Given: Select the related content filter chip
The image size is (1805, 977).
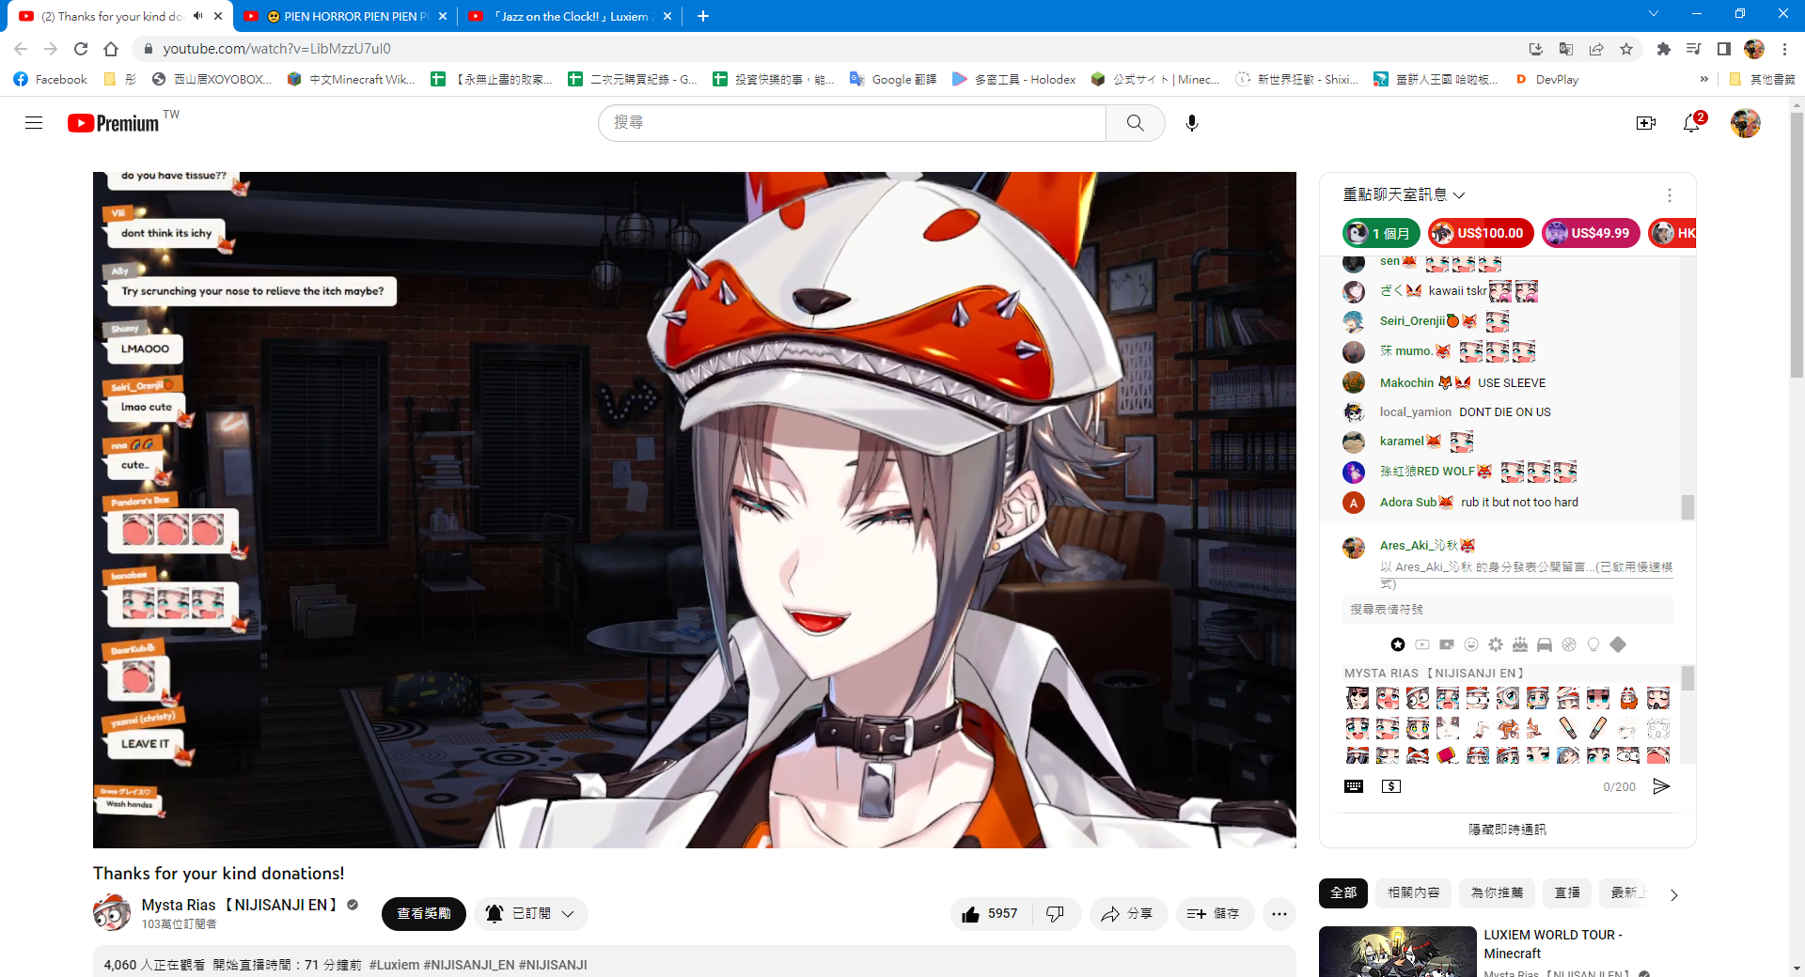Looking at the screenshot, I should point(1413,892).
